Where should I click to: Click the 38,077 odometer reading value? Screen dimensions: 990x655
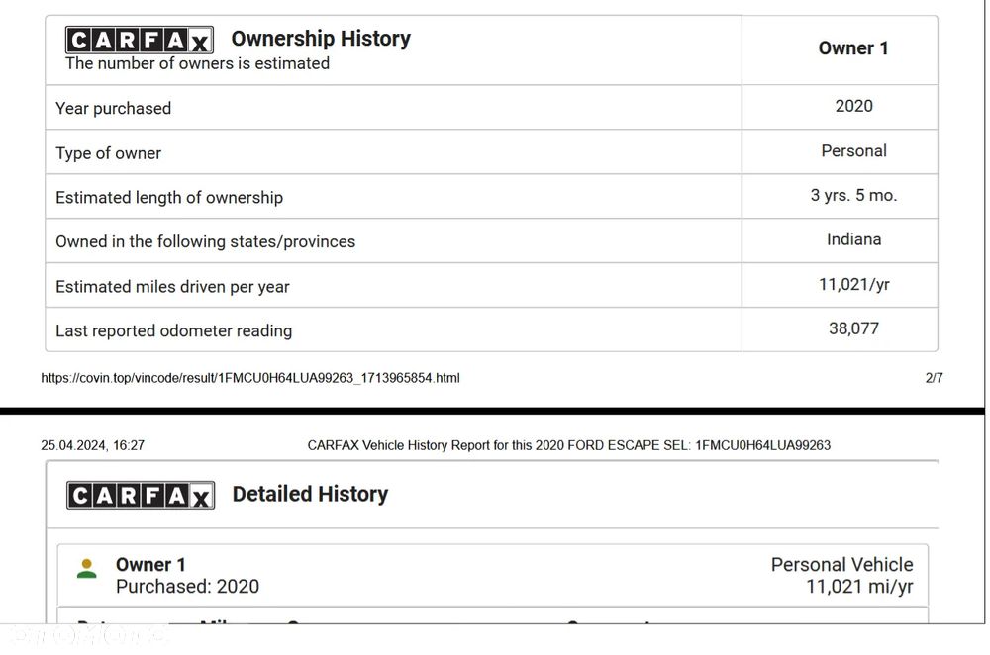click(853, 328)
